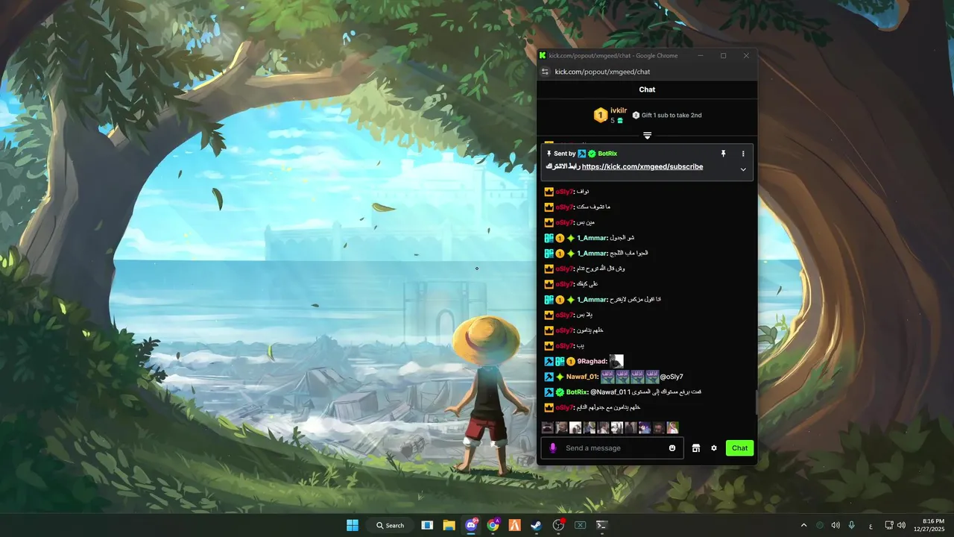This screenshot has width=954, height=537.
Task: Click the tray microphone icon
Action: 852,525
